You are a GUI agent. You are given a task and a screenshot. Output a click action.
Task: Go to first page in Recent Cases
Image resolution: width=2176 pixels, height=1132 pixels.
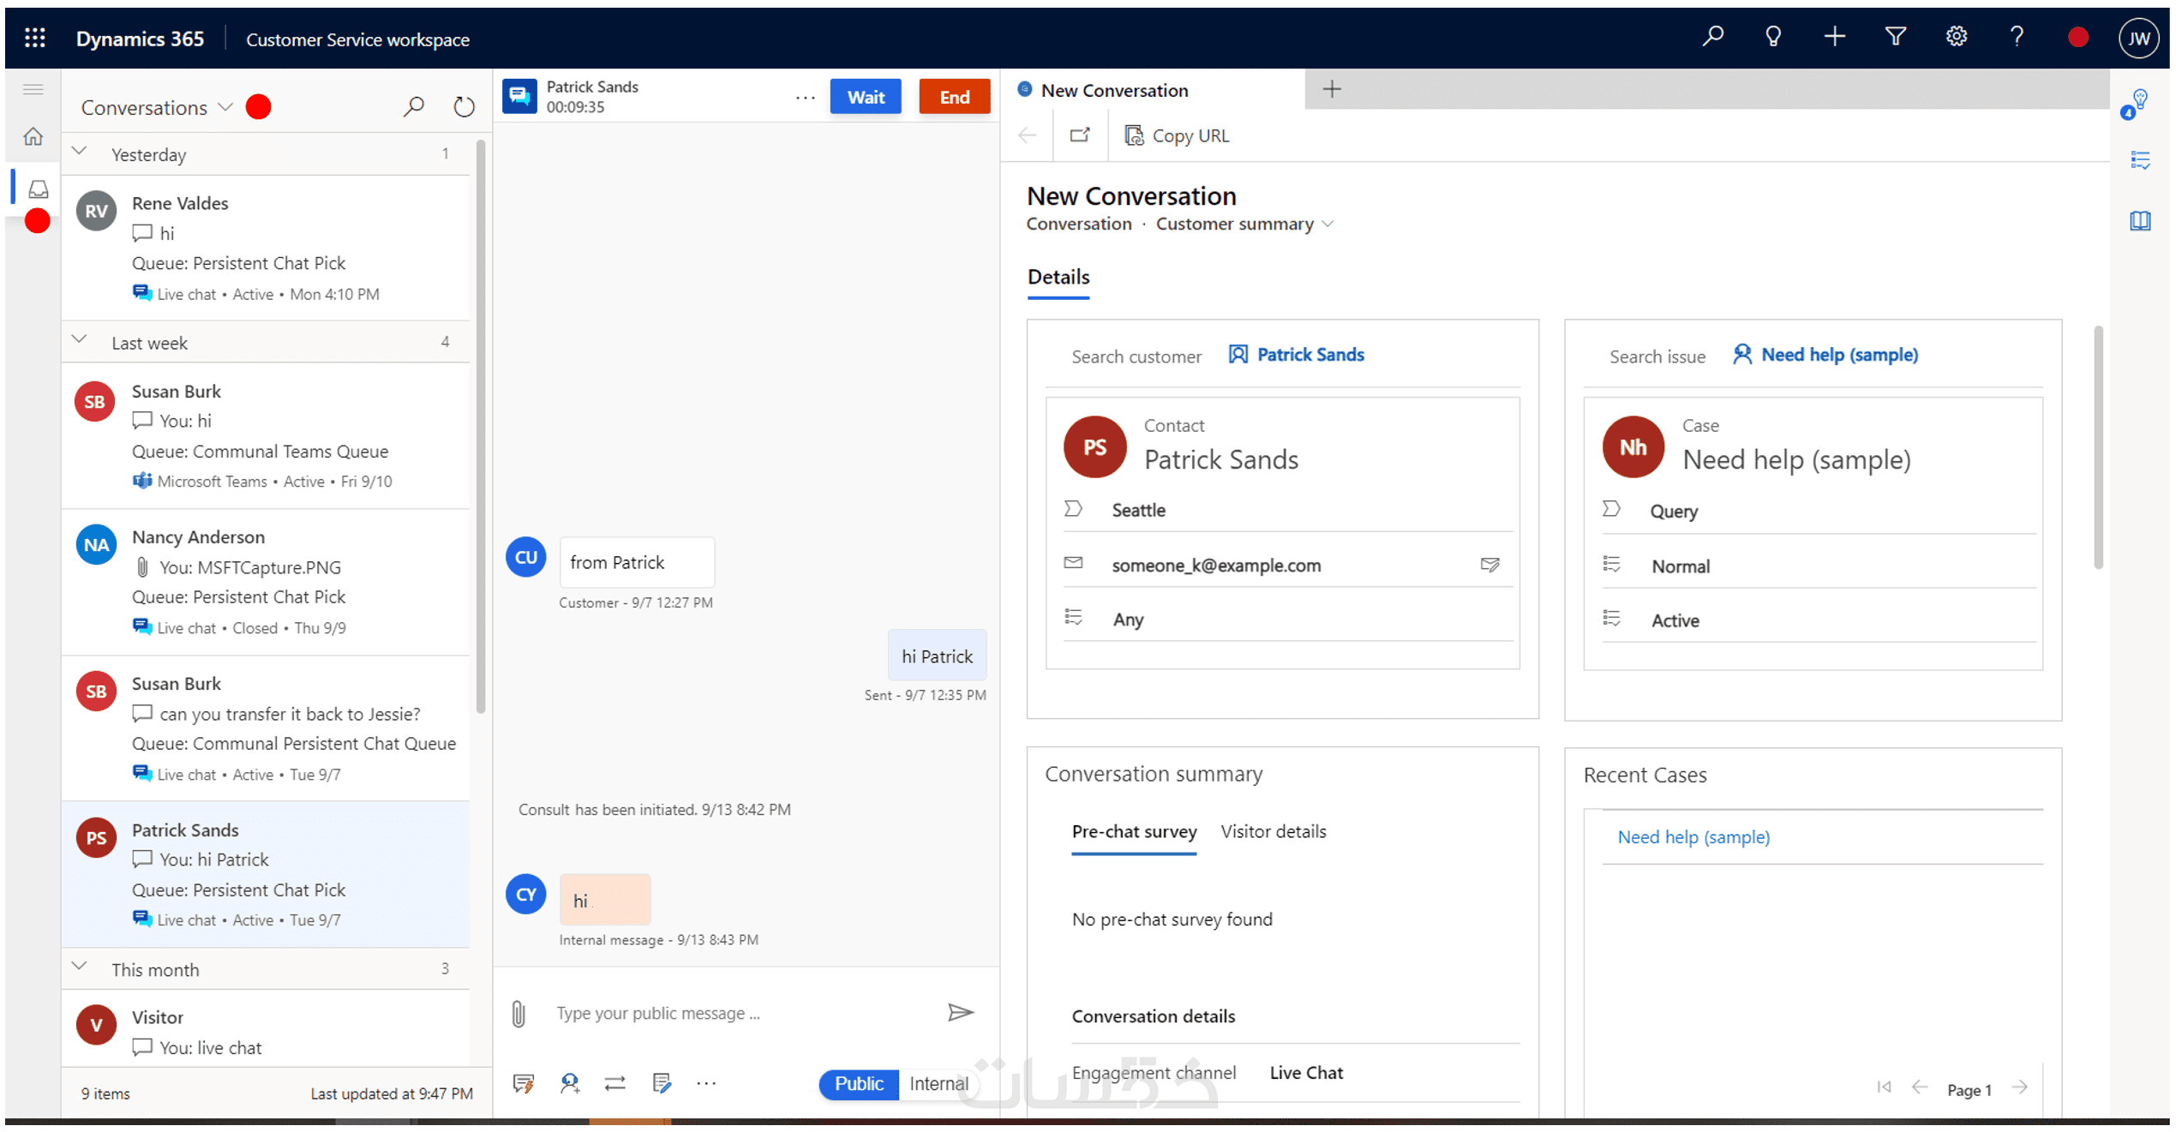pos(1883,1087)
